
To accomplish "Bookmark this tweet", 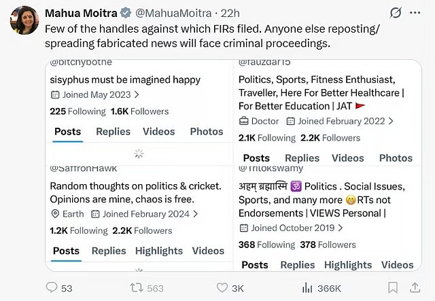I will [x=393, y=288].
